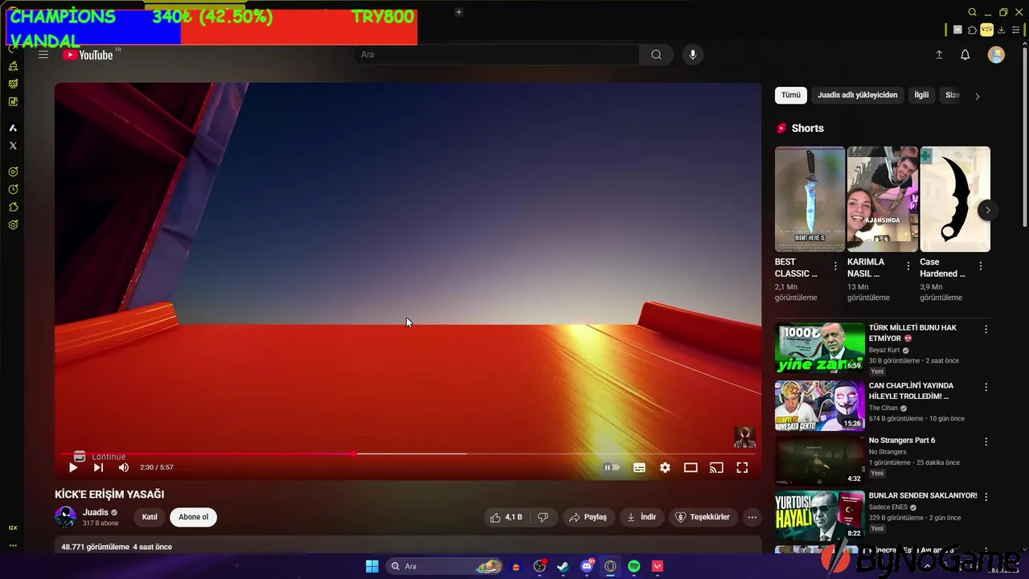Image resolution: width=1029 pixels, height=579 pixels.
Task: Toggle subtitles in the video player
Action: click(639, 467)
